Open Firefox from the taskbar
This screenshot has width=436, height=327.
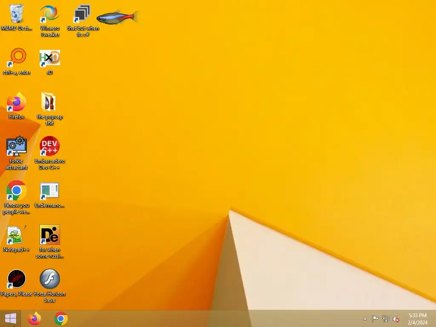34,318
